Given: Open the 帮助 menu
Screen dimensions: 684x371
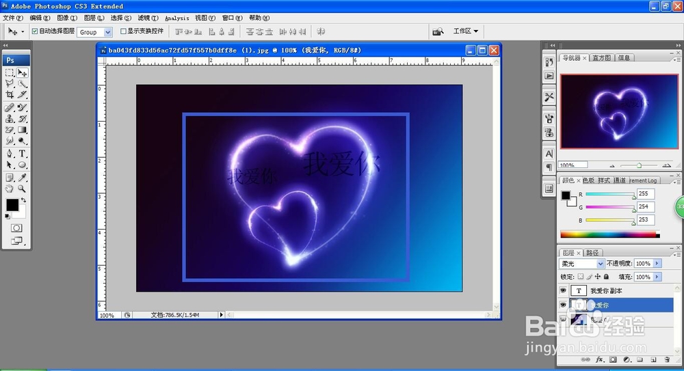Looking at the screenshot, I should (x=259, y=18).
